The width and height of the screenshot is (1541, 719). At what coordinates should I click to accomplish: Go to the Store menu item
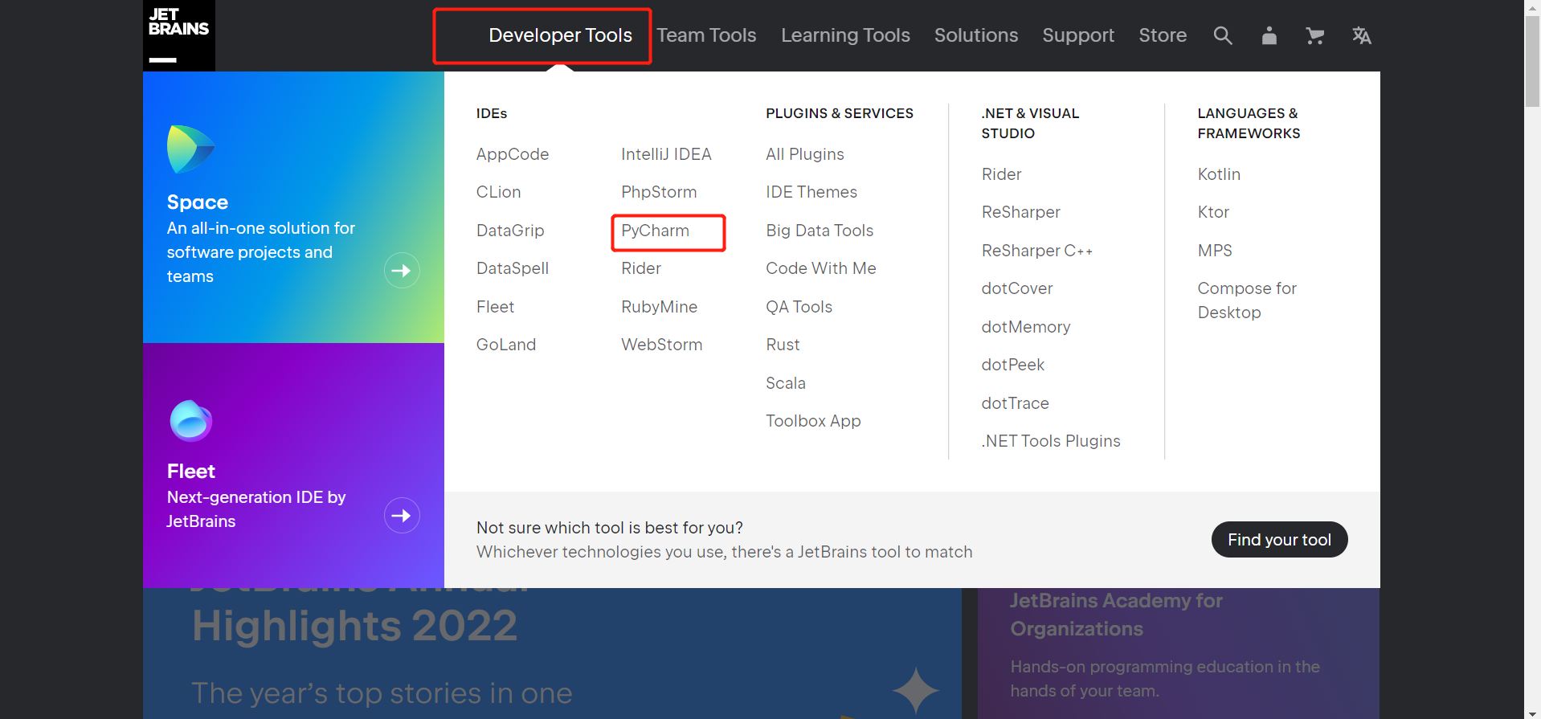click(1163, 35)
